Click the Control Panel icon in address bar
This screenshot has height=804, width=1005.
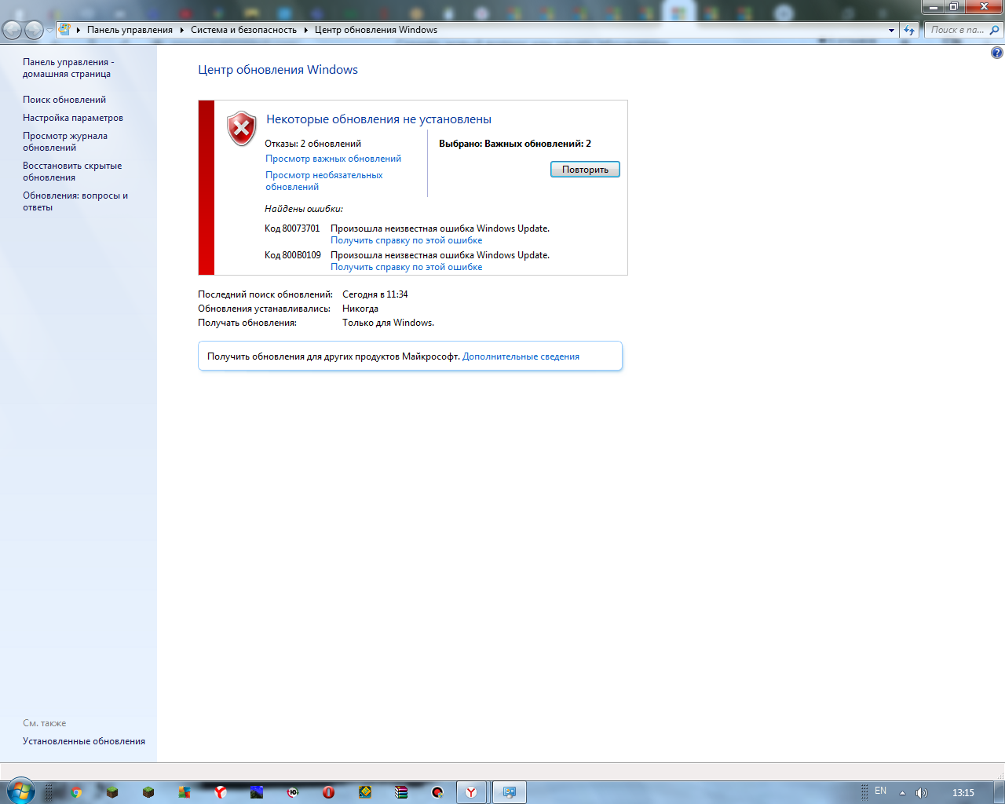pyautogui.click(x=64, y=30)
